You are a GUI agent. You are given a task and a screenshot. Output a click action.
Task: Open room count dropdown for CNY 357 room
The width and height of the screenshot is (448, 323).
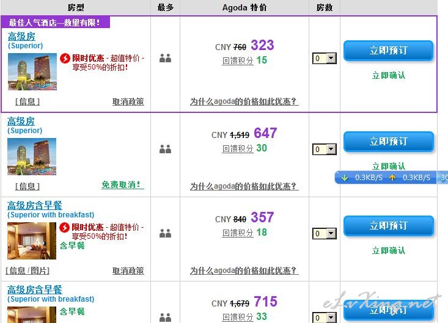(325, 233)
